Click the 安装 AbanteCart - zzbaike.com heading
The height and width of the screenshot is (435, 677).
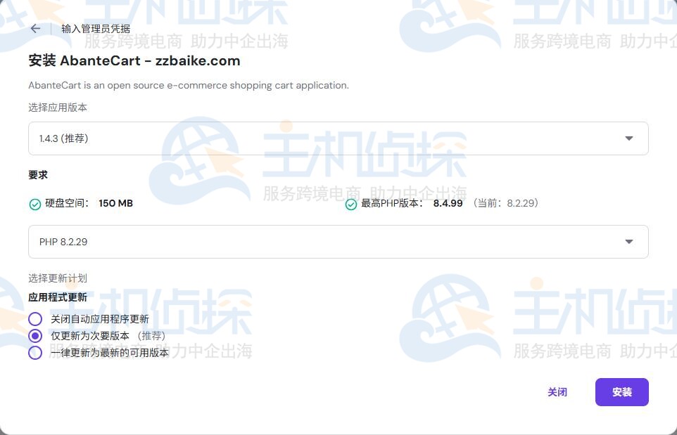click(x=134, y=60)
